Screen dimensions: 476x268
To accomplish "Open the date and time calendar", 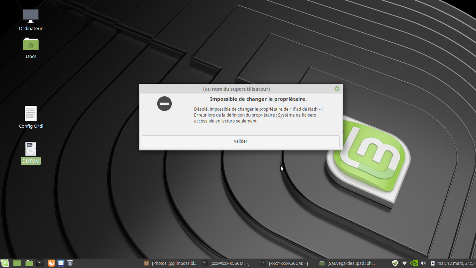I will point(456,263).
